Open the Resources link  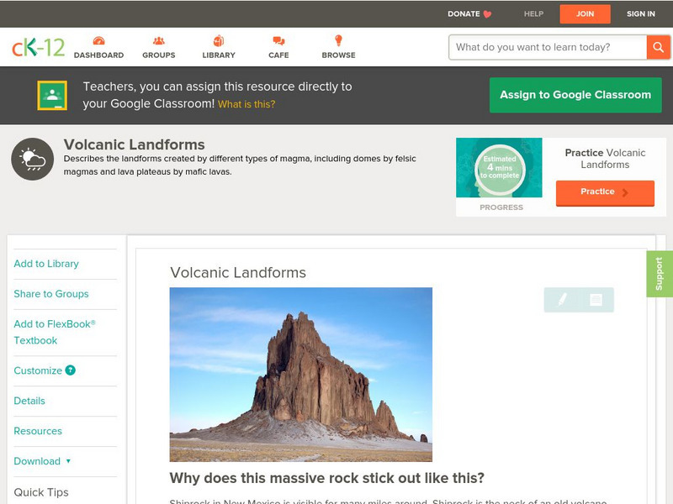pyautogui.click(x=38, y=431)
